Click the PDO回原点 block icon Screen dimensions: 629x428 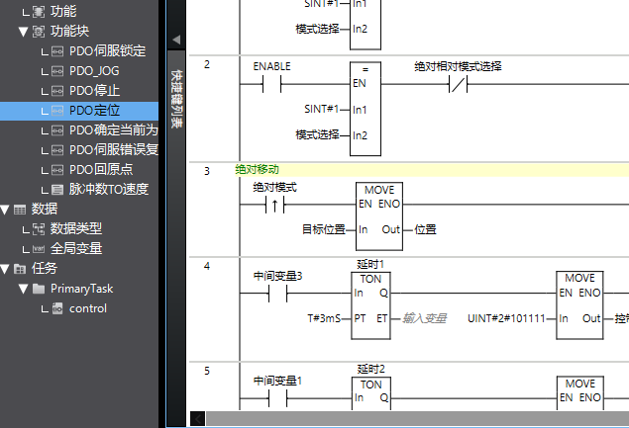[56, 170]
